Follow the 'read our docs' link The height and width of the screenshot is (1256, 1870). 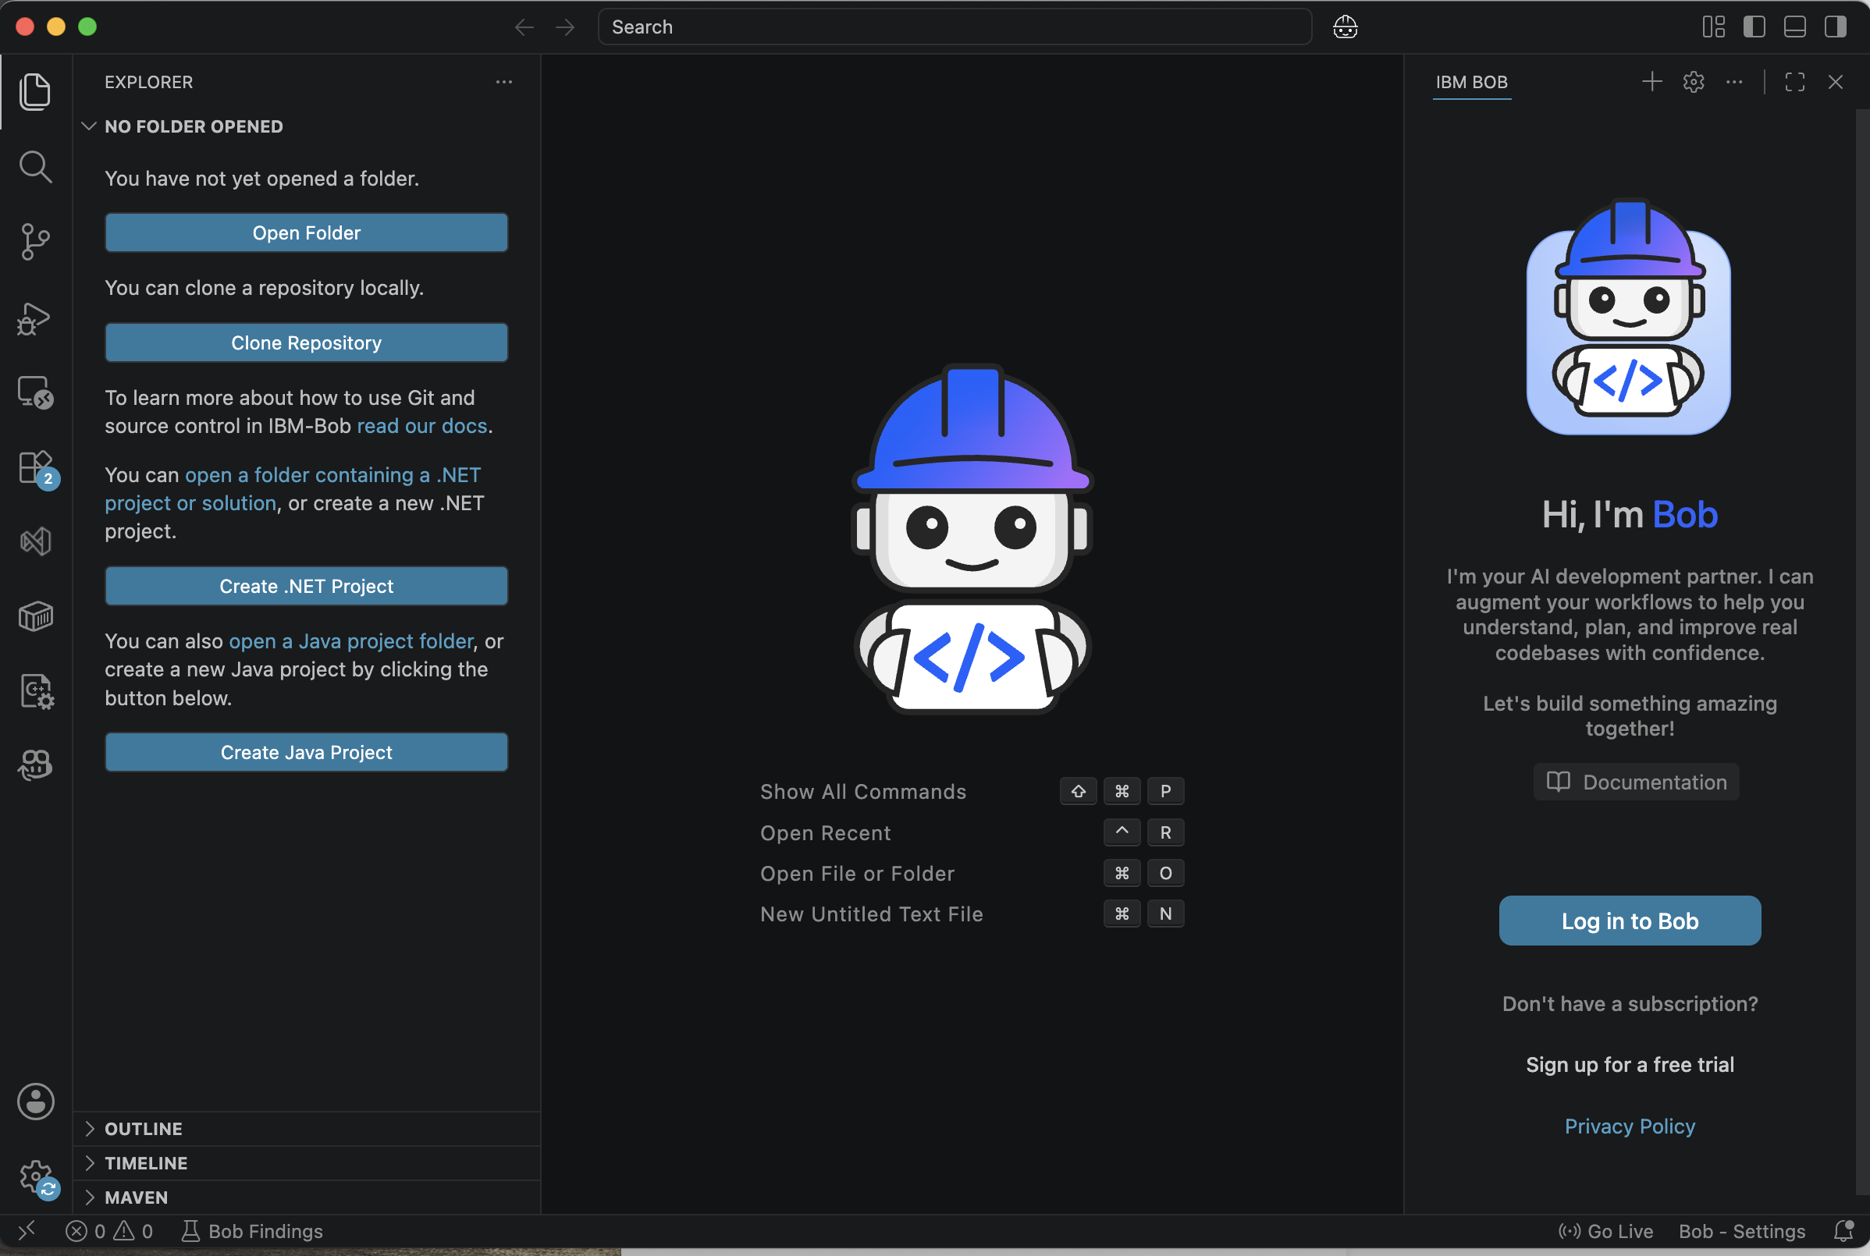pyautogui.click(x=422, y=426)
